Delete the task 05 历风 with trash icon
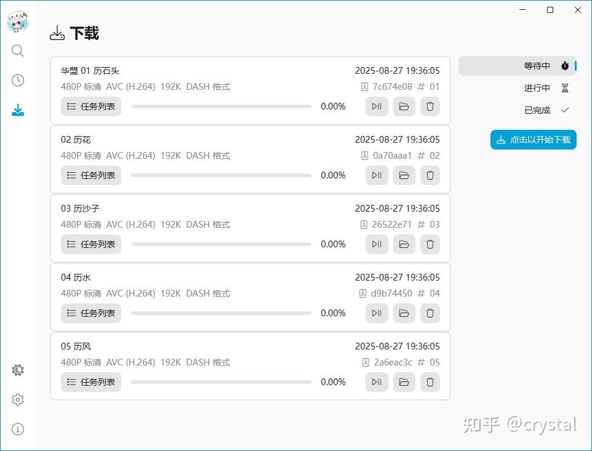The image size is (592, 451). pos(430,381)
